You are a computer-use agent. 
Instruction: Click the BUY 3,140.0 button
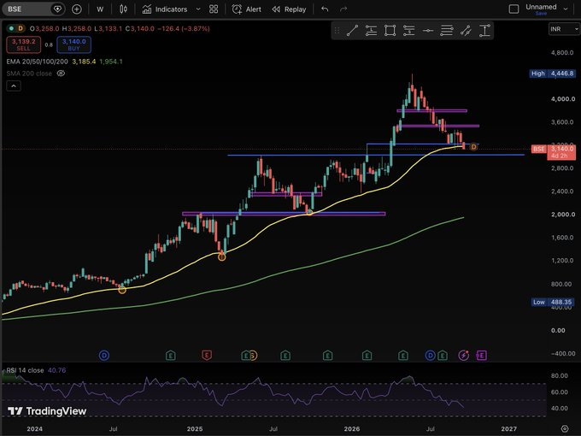(73, 44)
